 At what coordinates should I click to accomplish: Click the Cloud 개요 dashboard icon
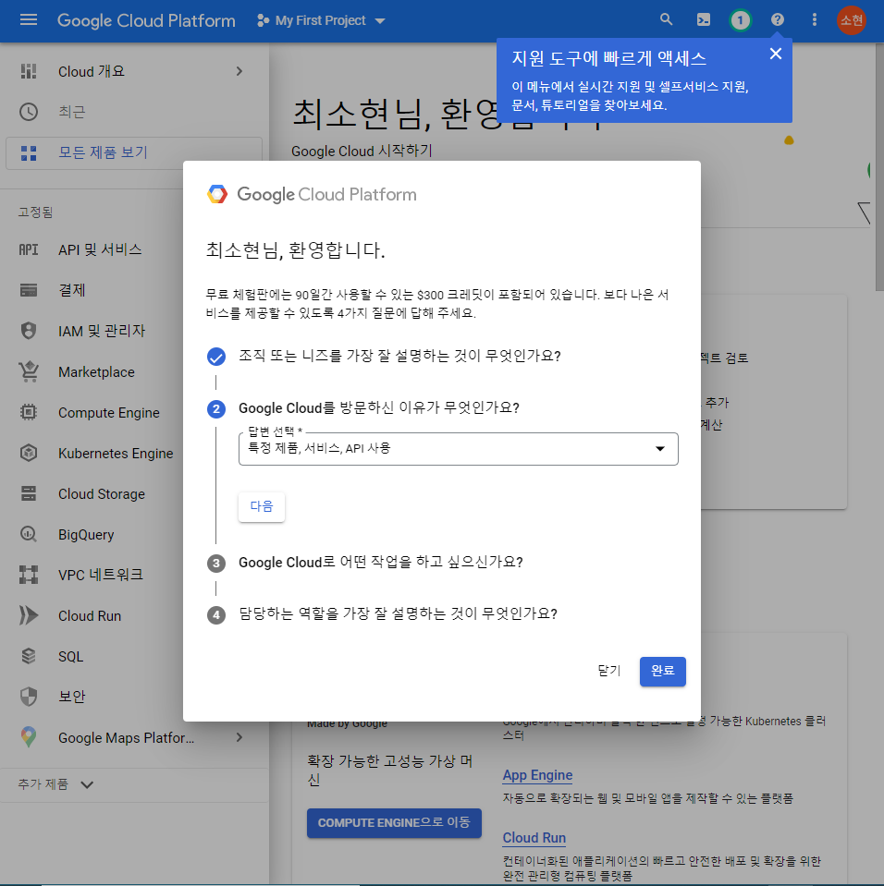click(29, 71)
